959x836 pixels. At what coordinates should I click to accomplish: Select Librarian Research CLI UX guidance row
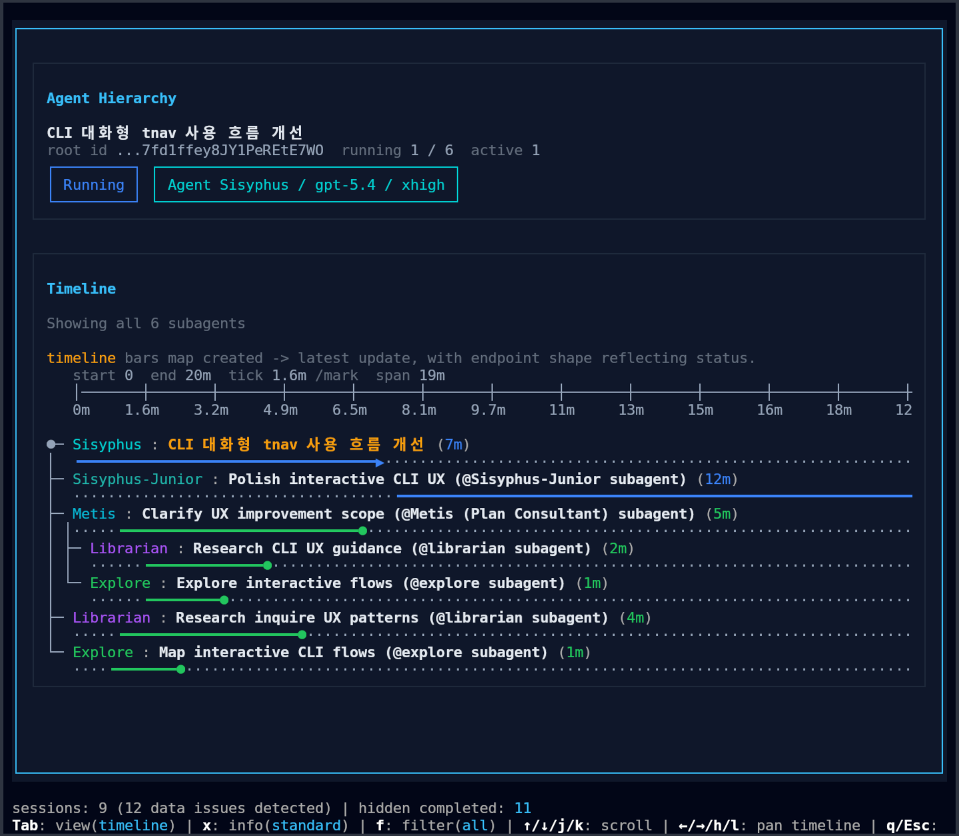362,548
